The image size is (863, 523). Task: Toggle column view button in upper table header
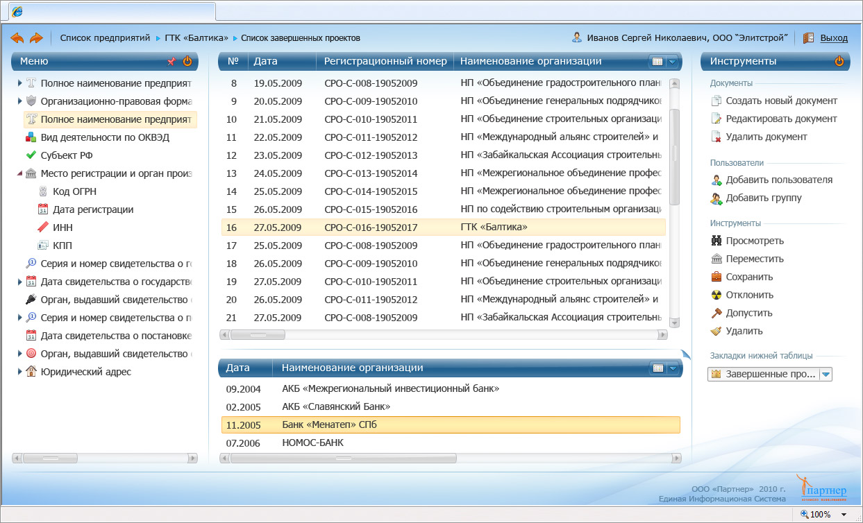657,62
